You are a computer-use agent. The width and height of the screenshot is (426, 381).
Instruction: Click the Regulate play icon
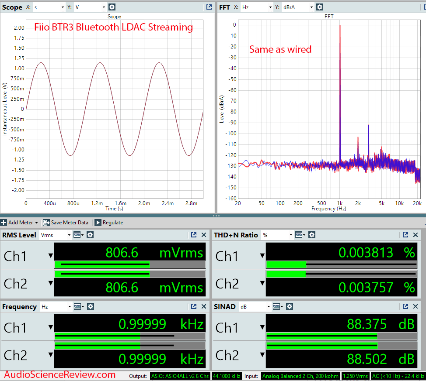(98, 223)
